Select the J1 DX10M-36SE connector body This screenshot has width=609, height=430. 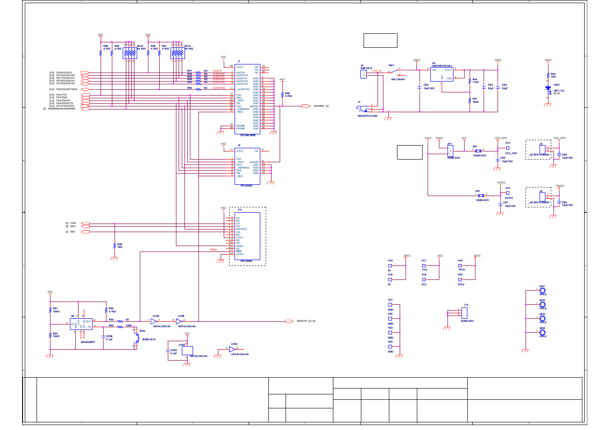[x=247, y=98]
